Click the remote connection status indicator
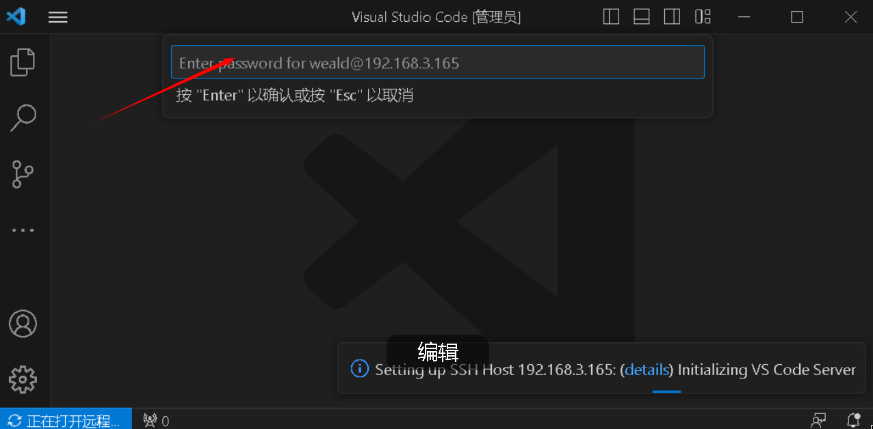The width and height of the screenshot is (873, 429). (66, 419)
